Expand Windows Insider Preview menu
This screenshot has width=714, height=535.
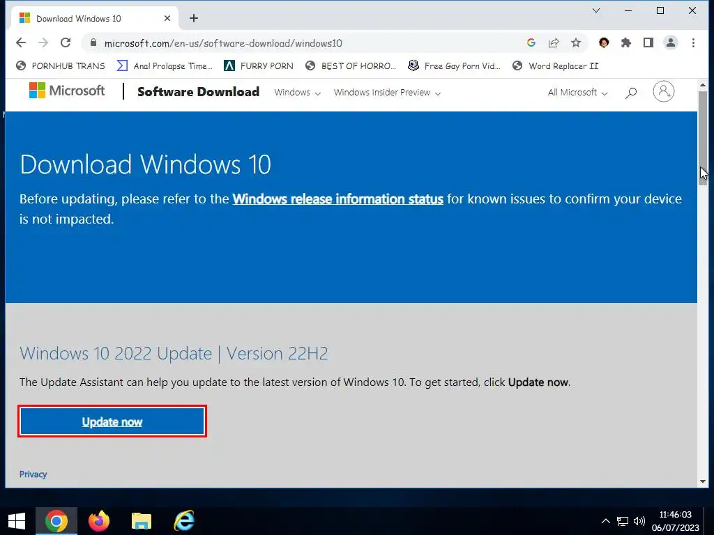click(x=387, y=93)
